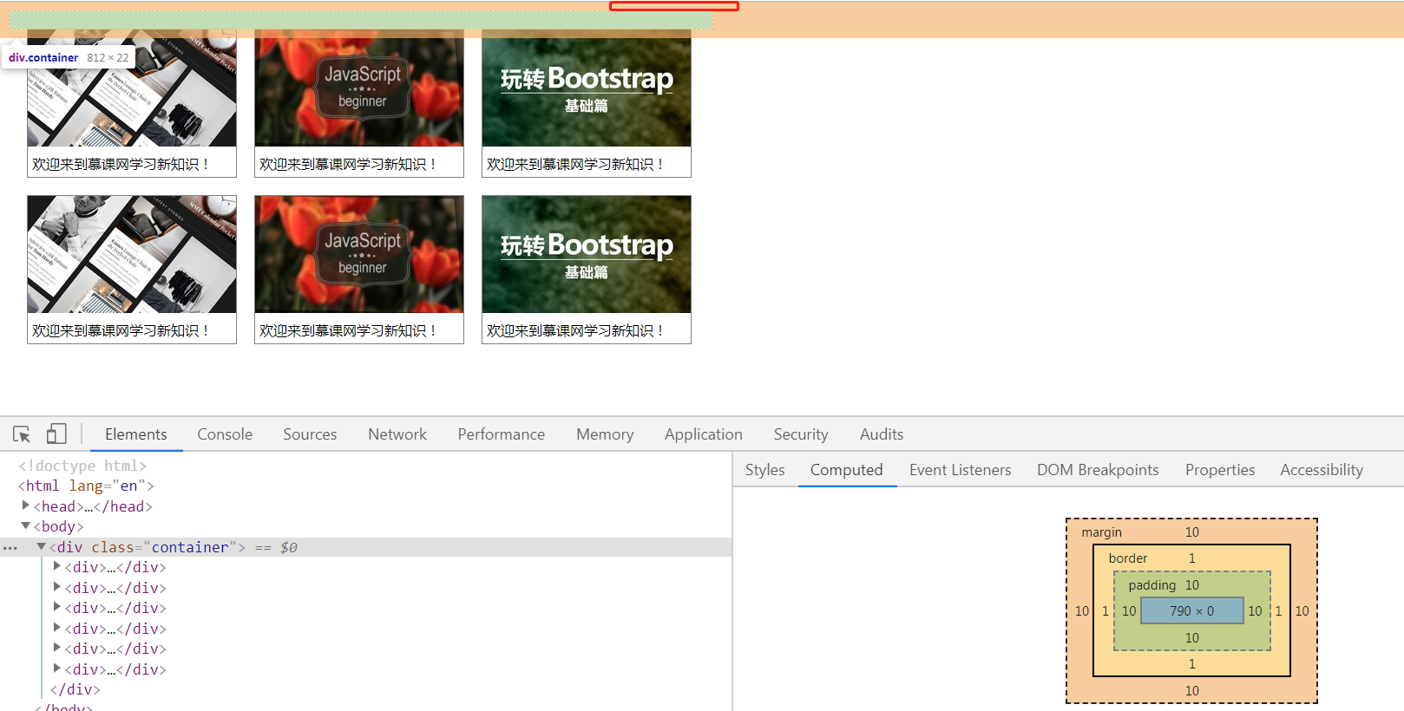Open the Sources tab
The width and height of the screenshot is (1404, 711).
[310, 434]
